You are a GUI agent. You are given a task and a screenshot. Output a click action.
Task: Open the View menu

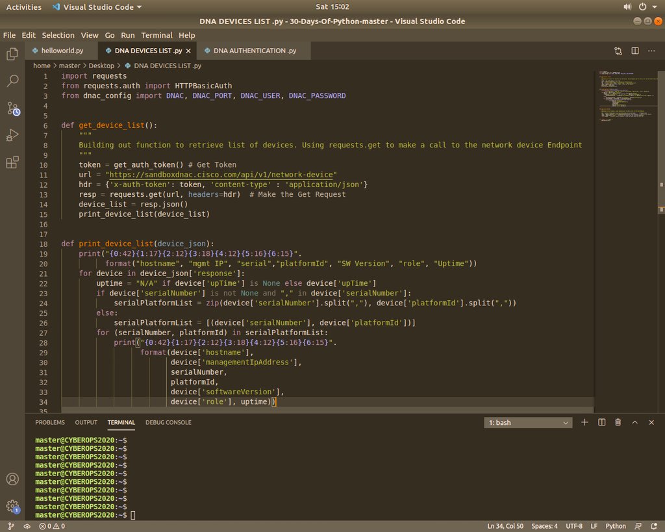[x=90, y=35]
